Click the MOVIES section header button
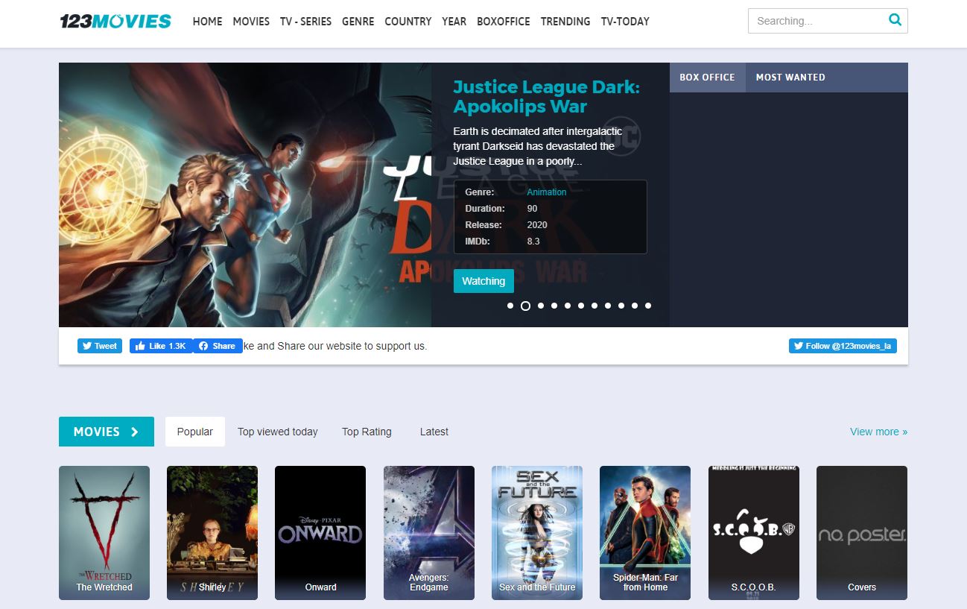 tap(107, 432)
